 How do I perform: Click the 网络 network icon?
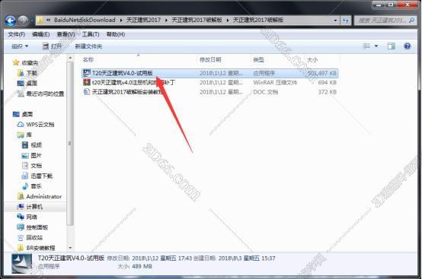click(x=21, y=217)
